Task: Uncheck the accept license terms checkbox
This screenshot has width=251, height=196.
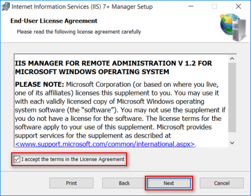Action: (17, 159)
